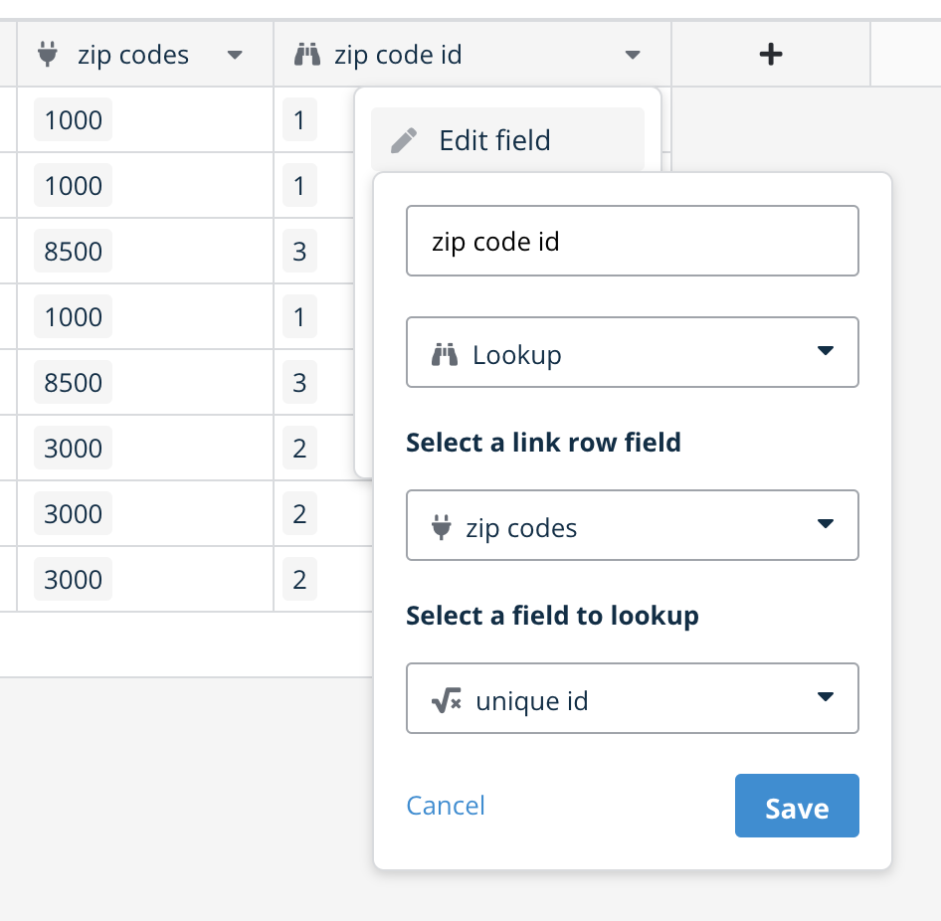
Task: Click the field name input box
Action: coord(633,241)
